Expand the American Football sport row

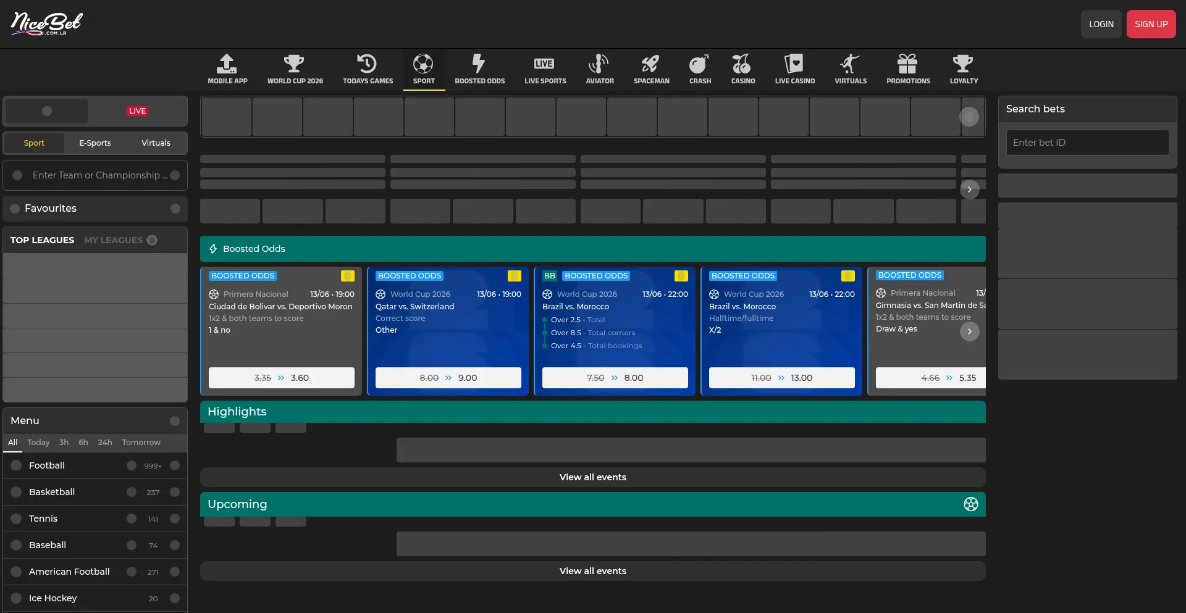click(x=95, y=572)
